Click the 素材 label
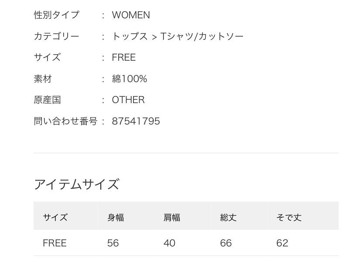This screenshot has height=260, width=358. coord(43,79)
